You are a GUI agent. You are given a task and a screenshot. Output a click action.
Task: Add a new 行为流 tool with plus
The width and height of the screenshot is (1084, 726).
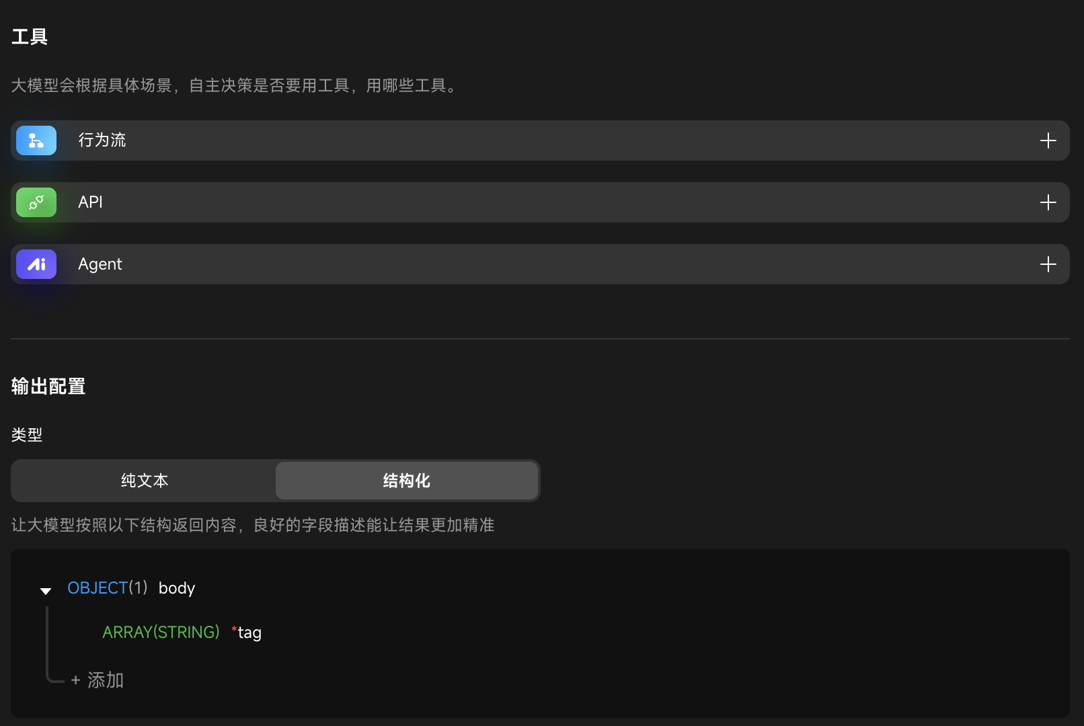coord(1048,140)
